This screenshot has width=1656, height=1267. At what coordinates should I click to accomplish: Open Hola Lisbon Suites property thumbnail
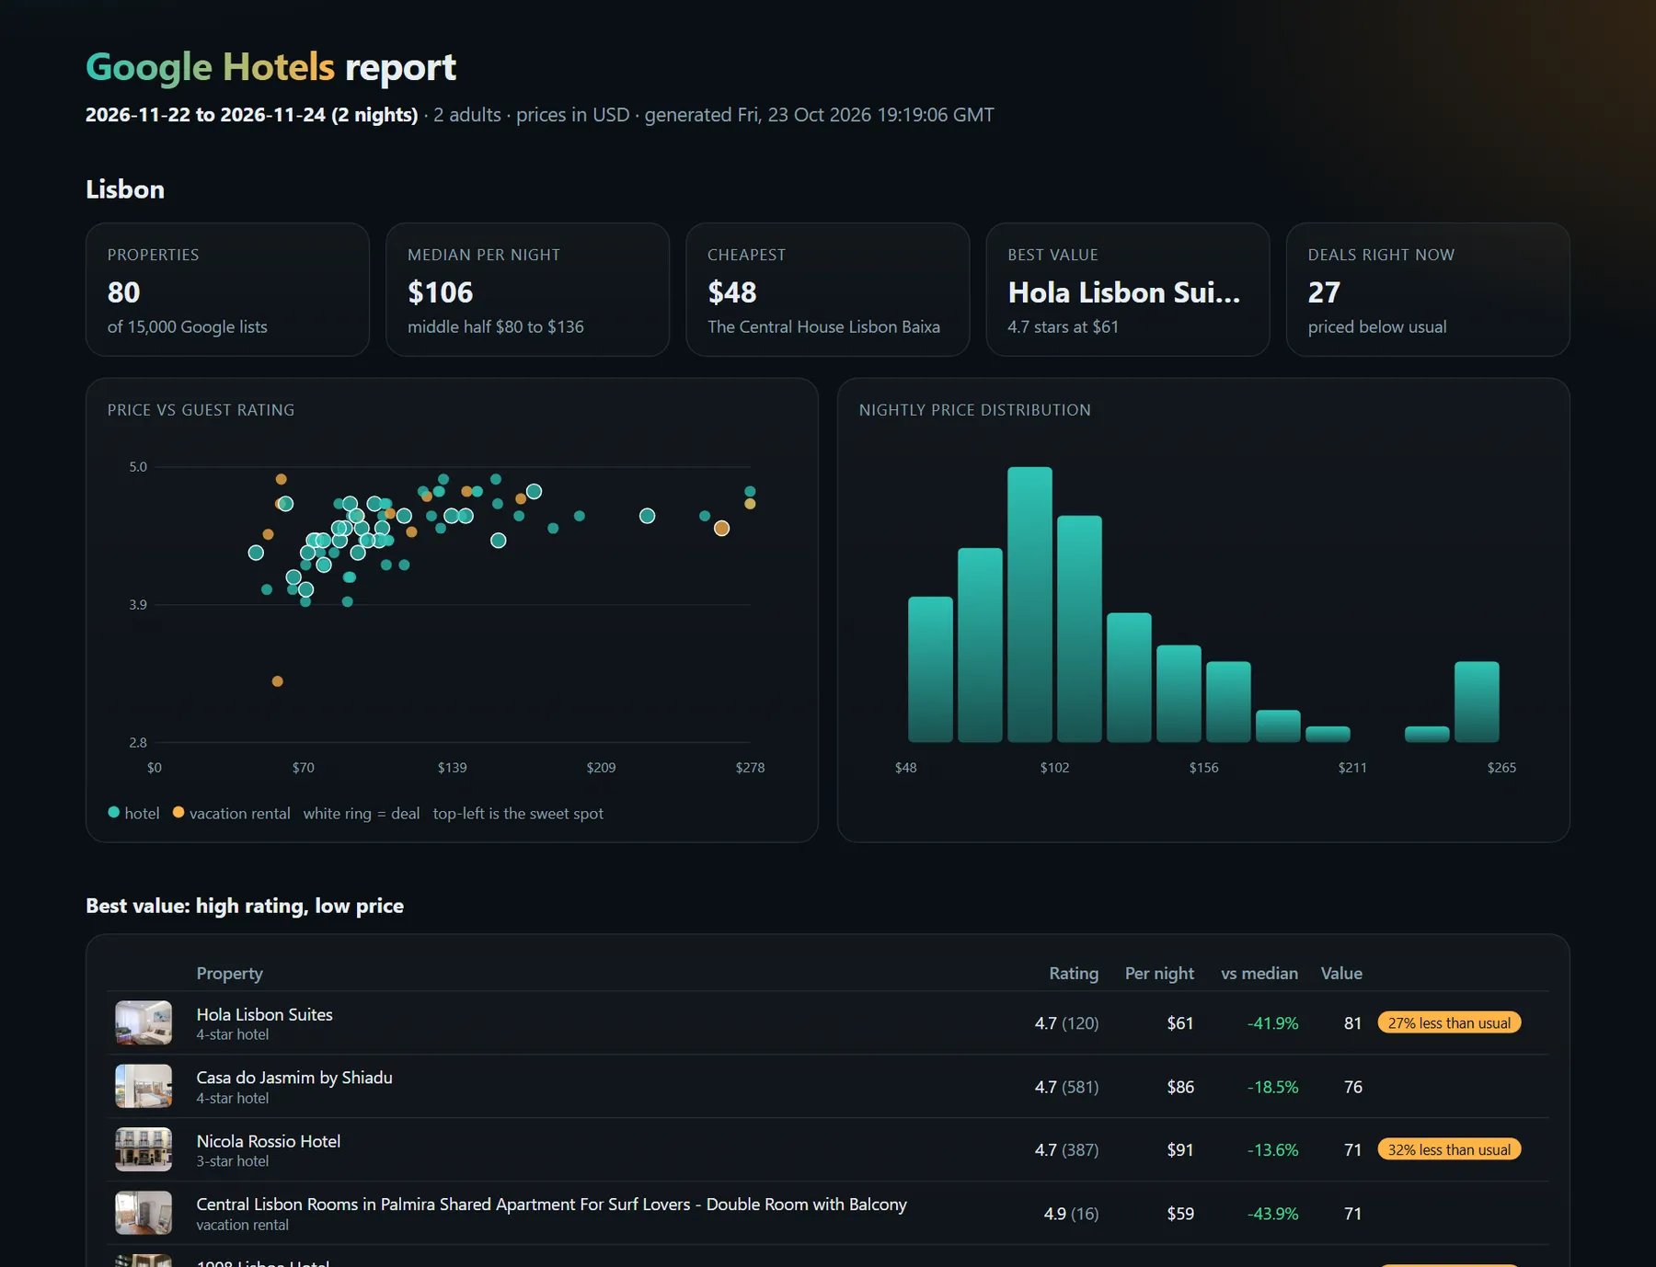click(144, 1022)
